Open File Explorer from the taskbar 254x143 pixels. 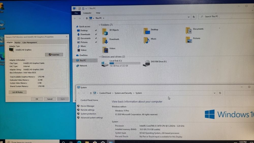click(x=87, y=142)
